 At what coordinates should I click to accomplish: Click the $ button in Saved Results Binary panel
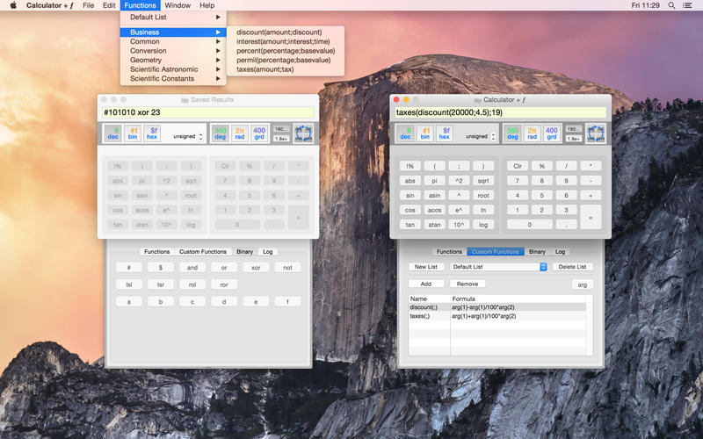pos(161,268)
